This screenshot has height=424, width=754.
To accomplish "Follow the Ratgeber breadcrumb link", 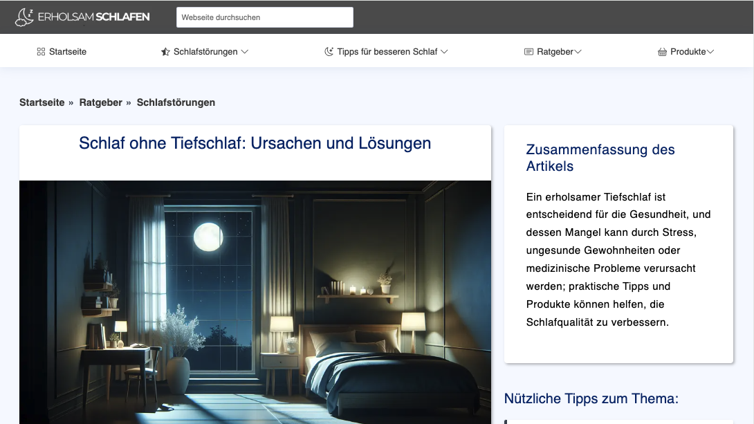I will (x=101, y=102).
